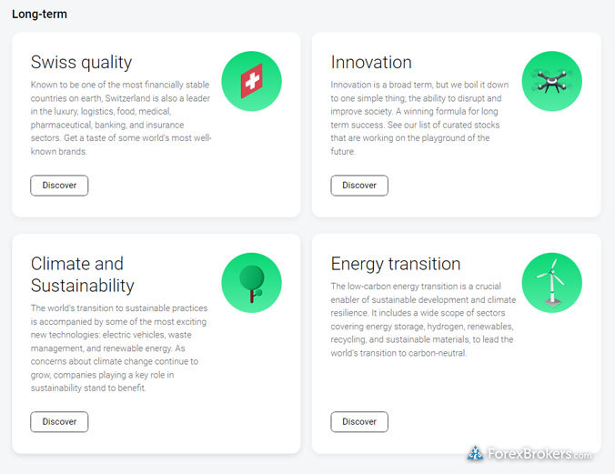Discover the Innovation theme
615x474 pixels.
pos(359,186)
